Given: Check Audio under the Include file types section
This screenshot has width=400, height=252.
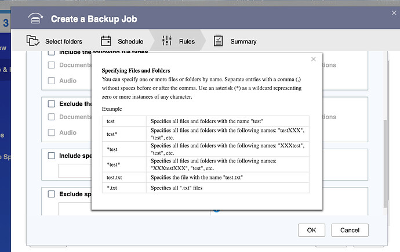Looking at the screenshot, I should 52,81.
